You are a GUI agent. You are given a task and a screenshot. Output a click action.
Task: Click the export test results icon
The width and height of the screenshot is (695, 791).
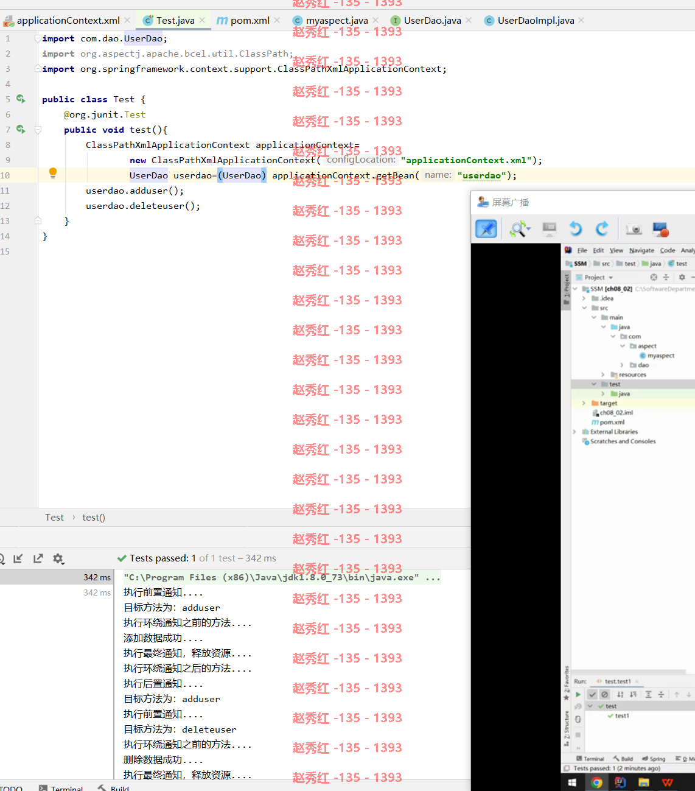[38, 558]
